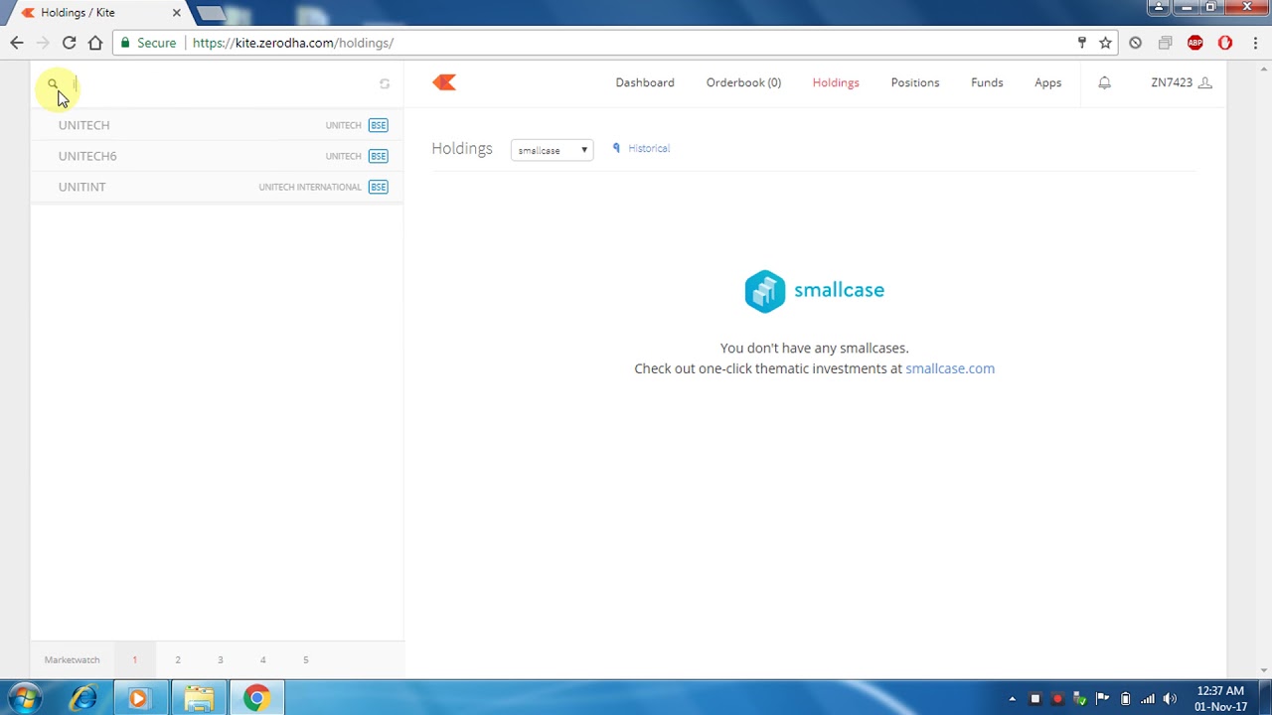The width and height of the screenshot is (1272, 715).
Task: Select UNITINT search result
Action: click(x=217, y=187)
